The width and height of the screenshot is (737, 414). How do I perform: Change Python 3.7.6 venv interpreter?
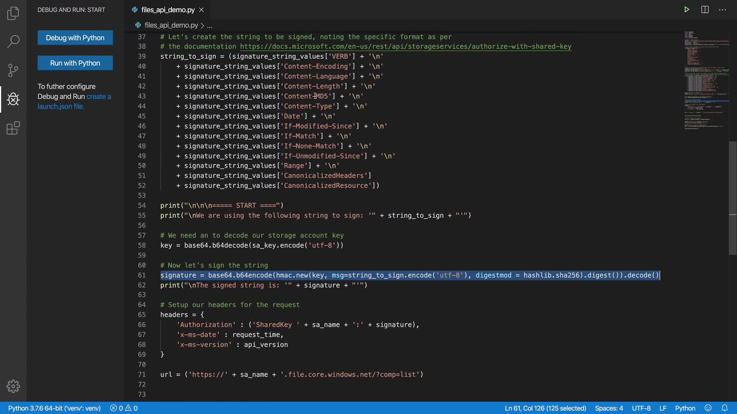click(x=54, y=408)
